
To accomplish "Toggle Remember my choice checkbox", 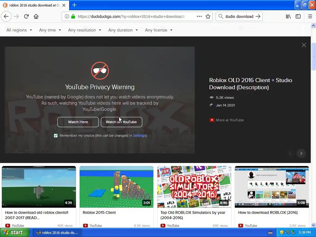I will click(56, 136).
